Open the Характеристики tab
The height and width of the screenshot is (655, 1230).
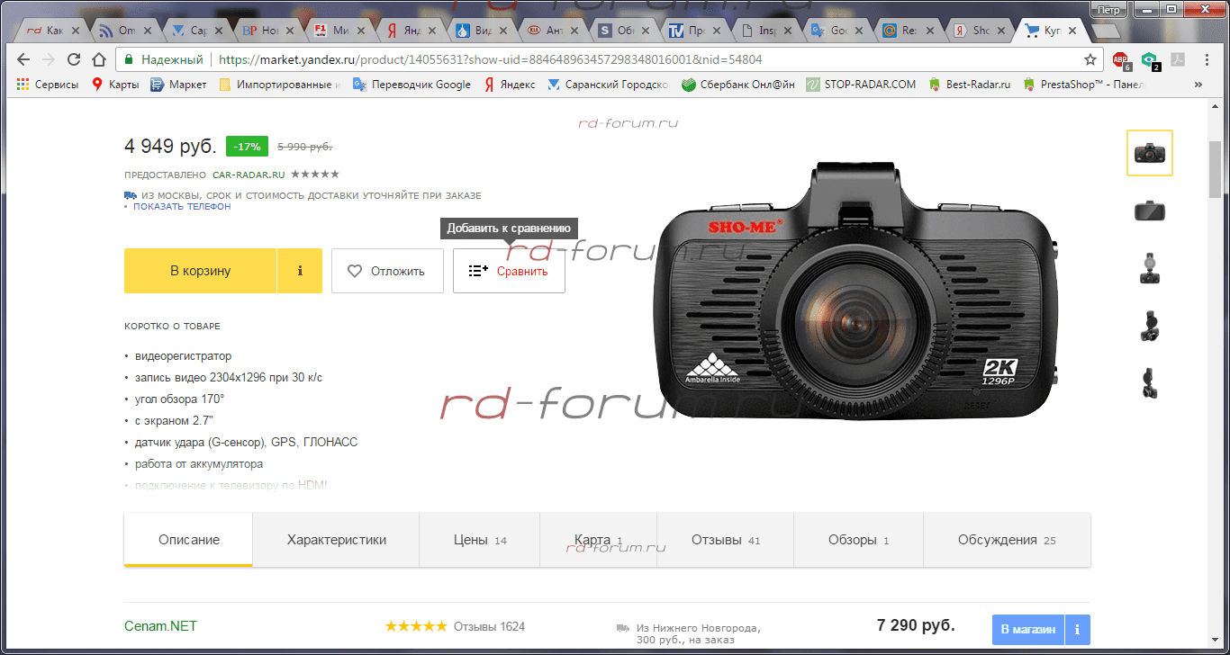click(x=337, y=540)
